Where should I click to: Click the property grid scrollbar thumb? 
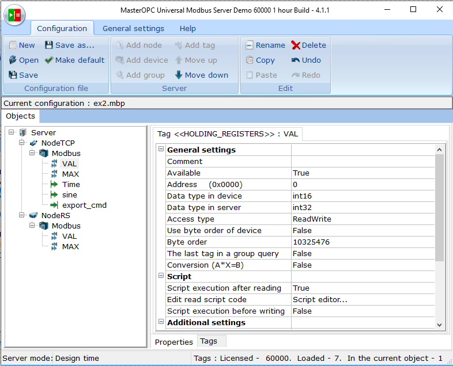pos(439,208)
